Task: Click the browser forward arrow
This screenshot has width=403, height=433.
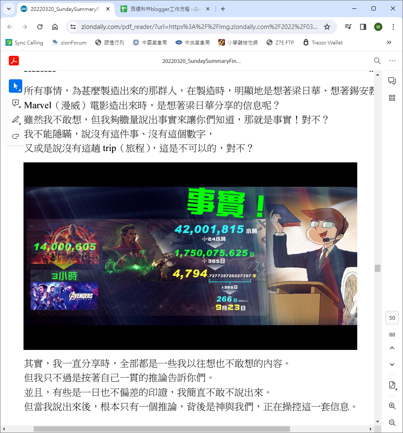Action: (25, 27)
